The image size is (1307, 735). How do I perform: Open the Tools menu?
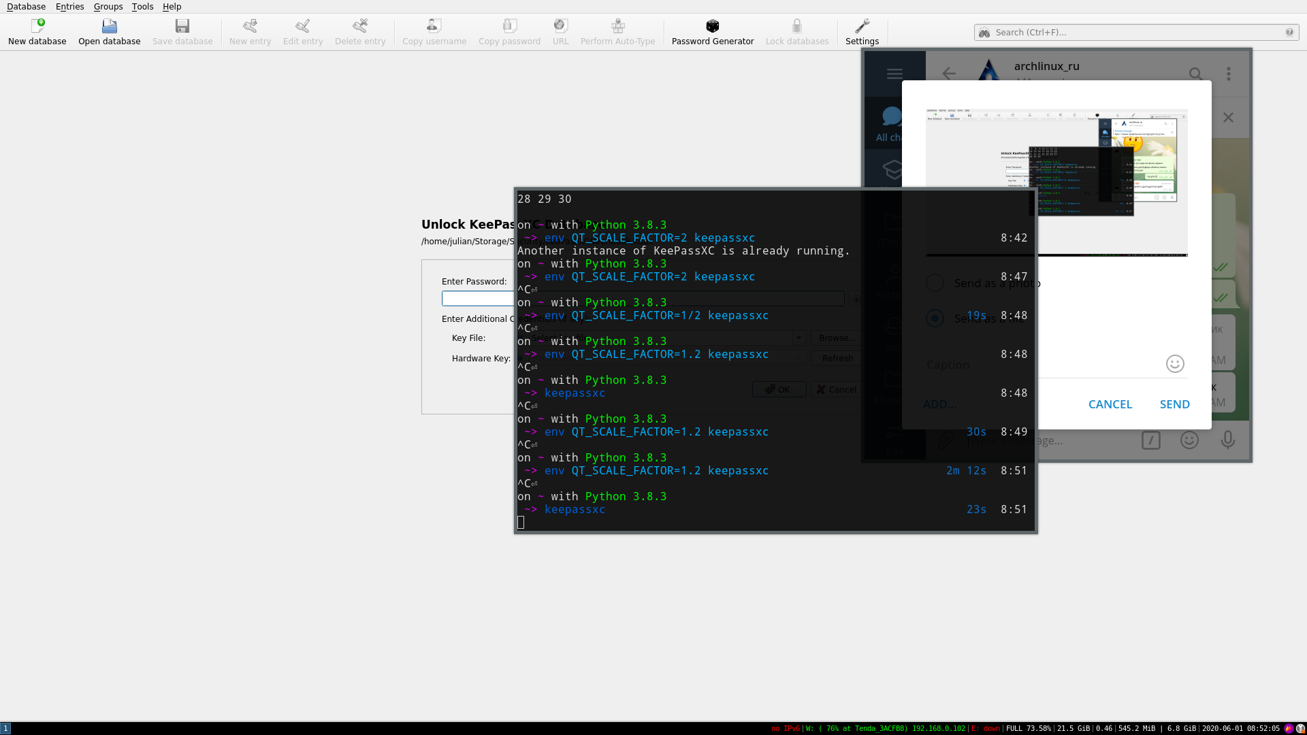(142, 6)
